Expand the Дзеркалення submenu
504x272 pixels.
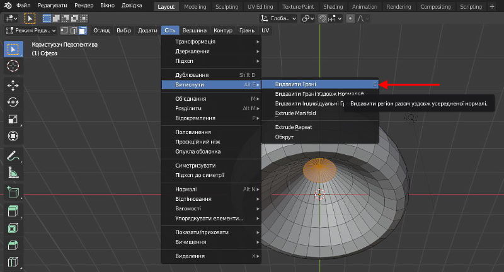coord(212,52)
